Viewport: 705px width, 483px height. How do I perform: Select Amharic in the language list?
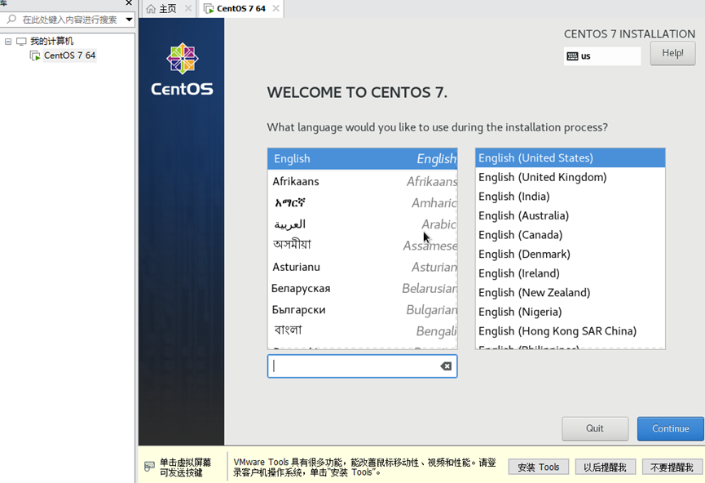pos(363,203)
